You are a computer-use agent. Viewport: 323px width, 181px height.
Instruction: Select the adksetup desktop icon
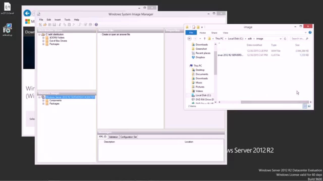(8, 30)
